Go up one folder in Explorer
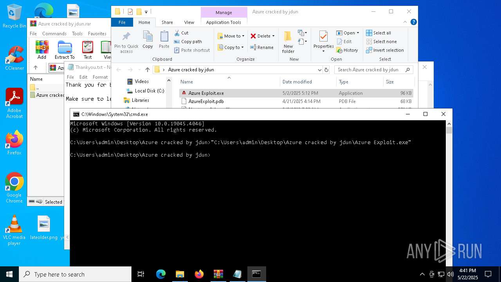The image size is (501, 282). [147, 70]
